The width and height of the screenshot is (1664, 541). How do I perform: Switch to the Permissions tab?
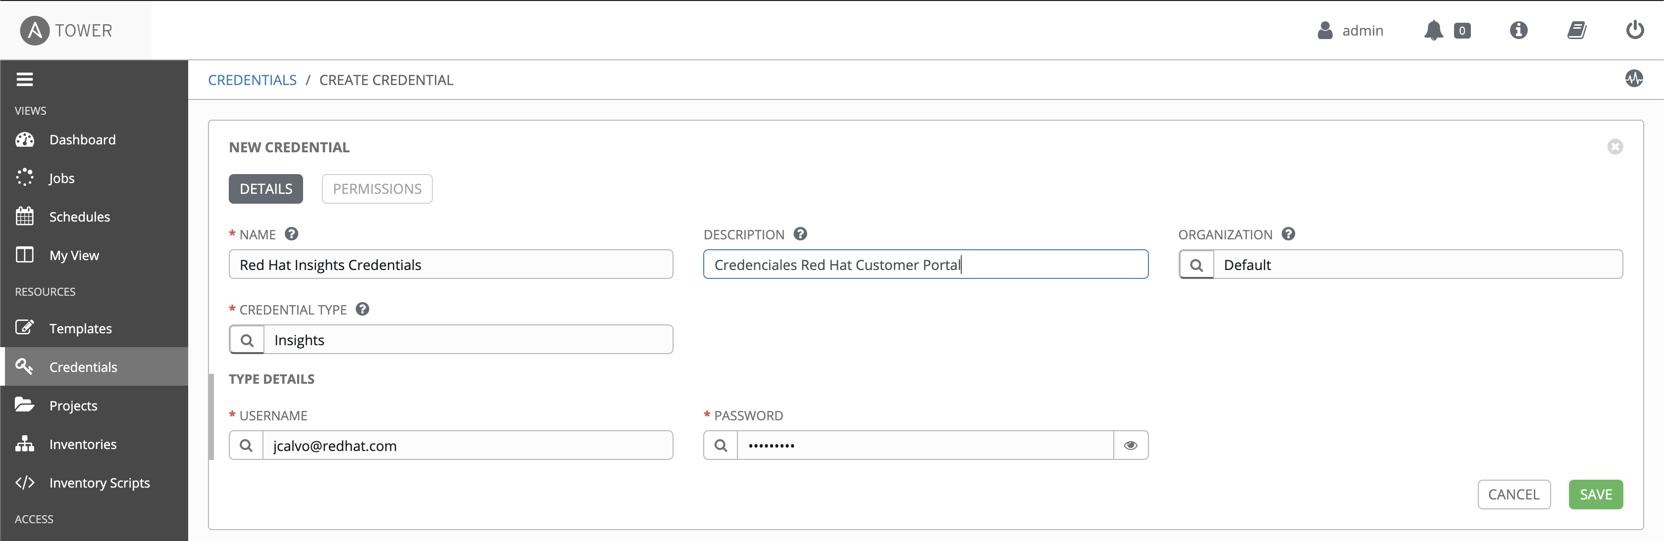[377, 189]
